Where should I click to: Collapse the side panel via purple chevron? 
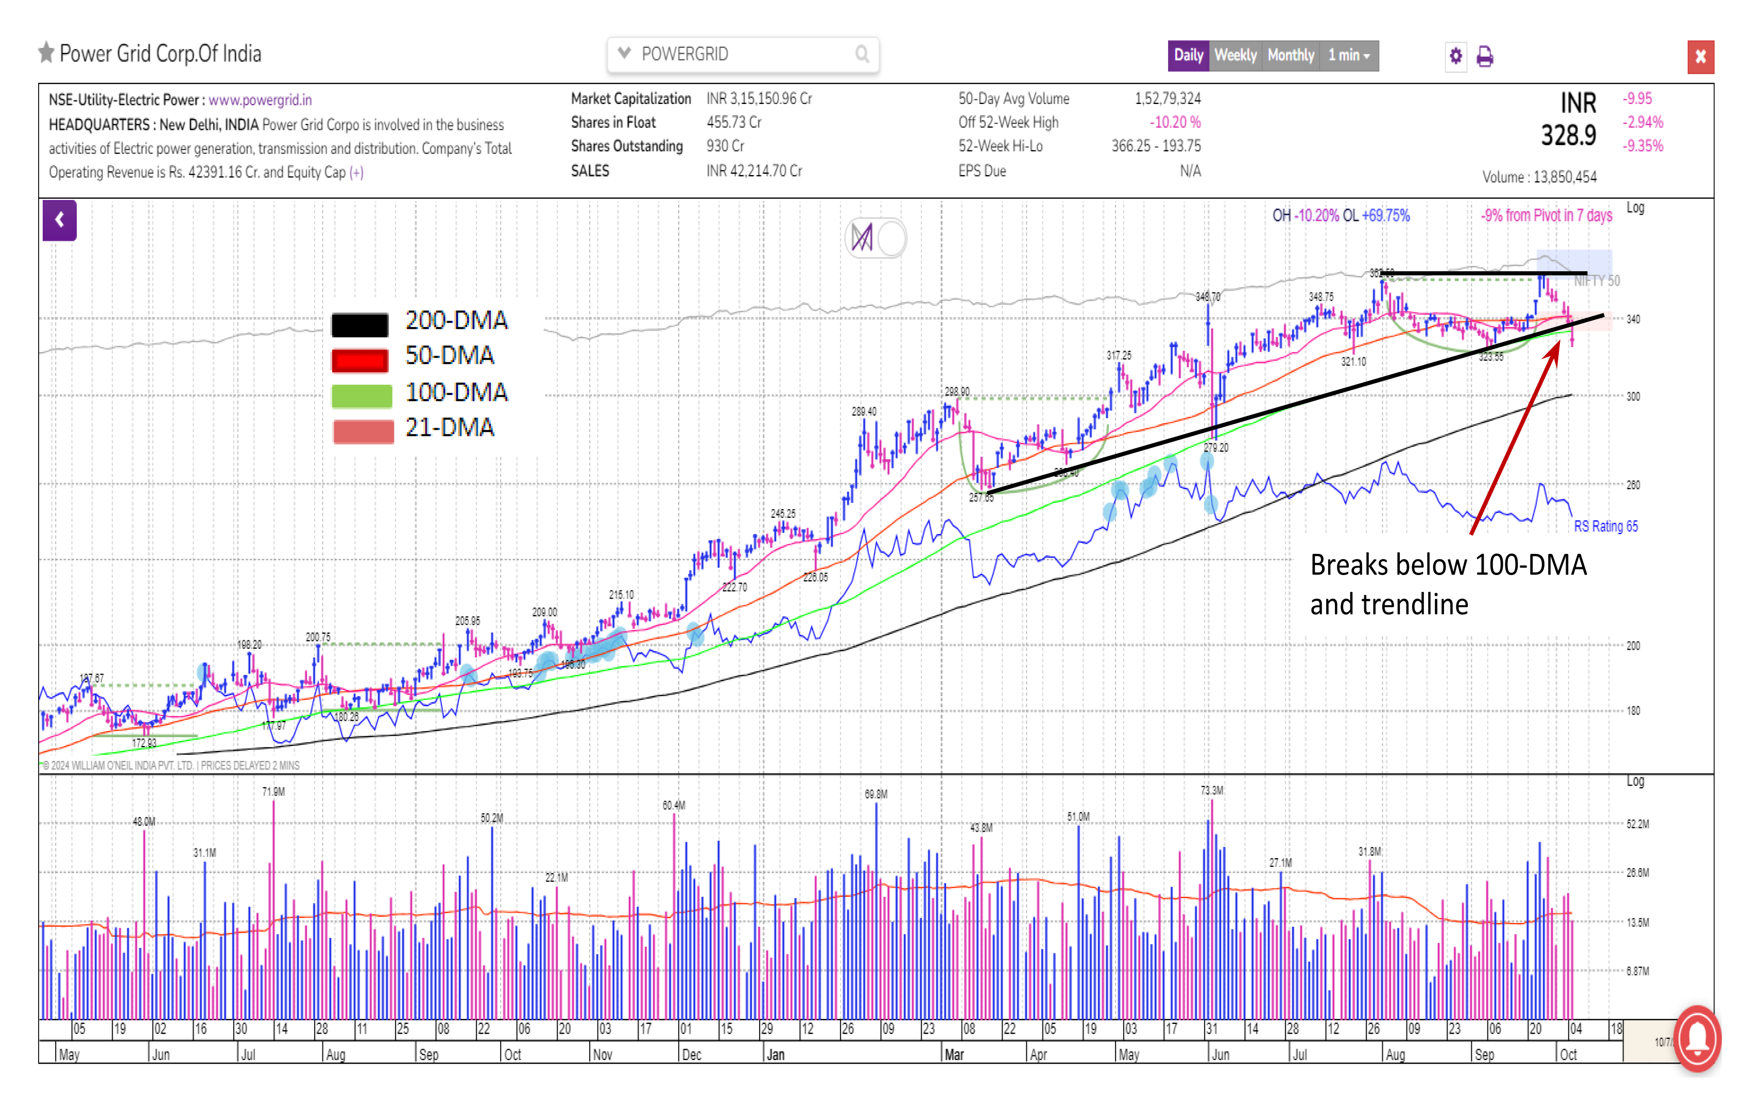coord(60,219)
